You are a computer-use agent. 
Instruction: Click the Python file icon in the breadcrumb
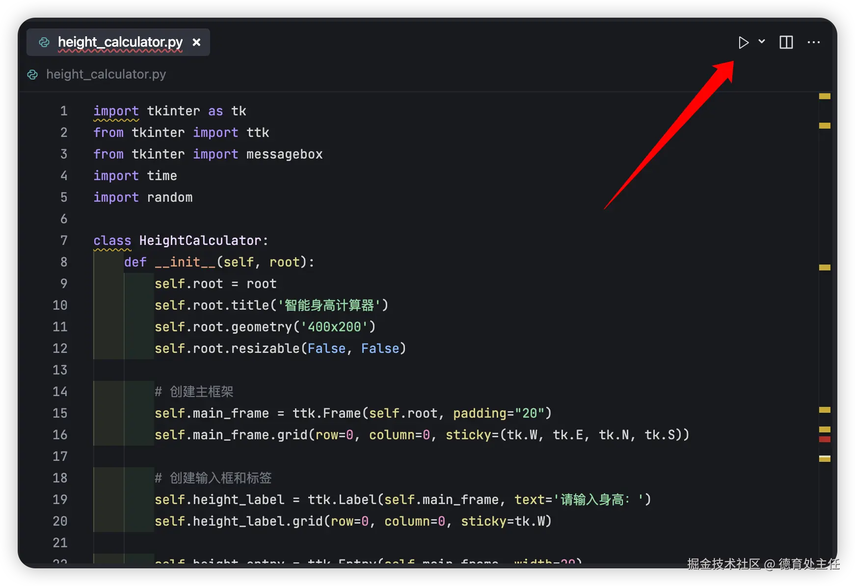point(33,75)
